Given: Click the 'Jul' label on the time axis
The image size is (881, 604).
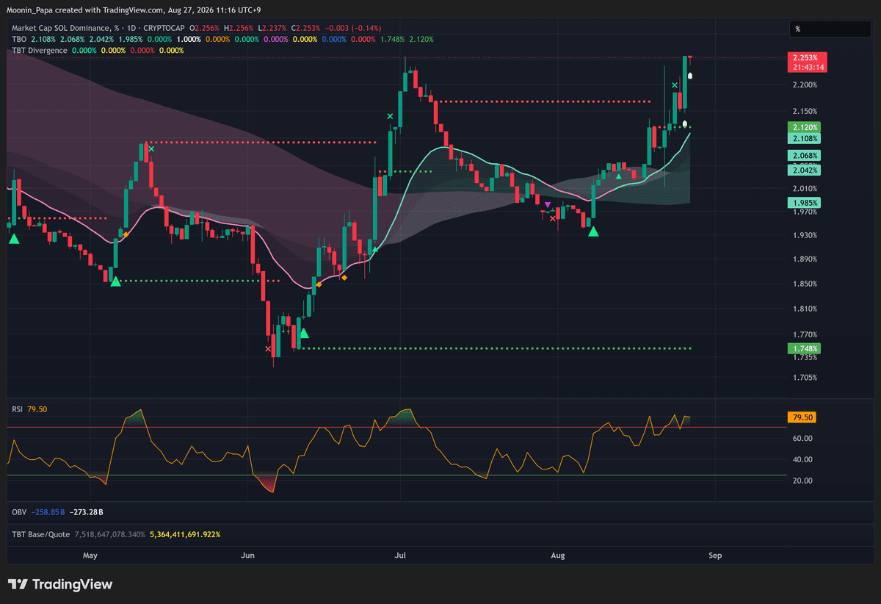Looking at the screenshot, I should [400, 556].
